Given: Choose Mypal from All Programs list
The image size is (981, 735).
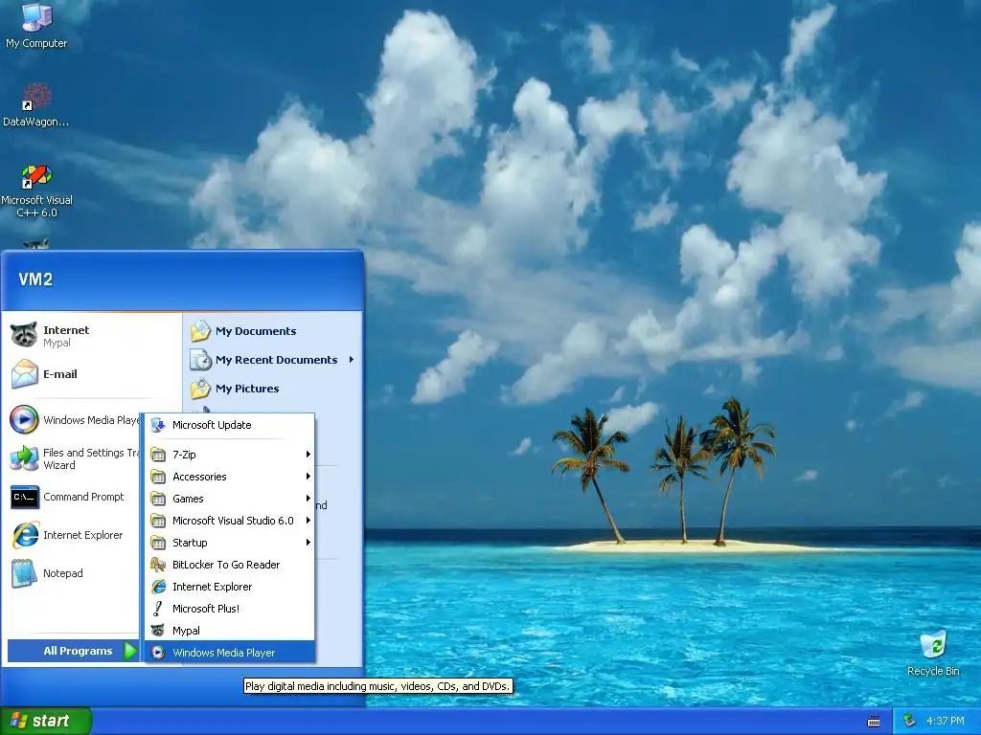Looking at the screenshot, I should [230, 630].
